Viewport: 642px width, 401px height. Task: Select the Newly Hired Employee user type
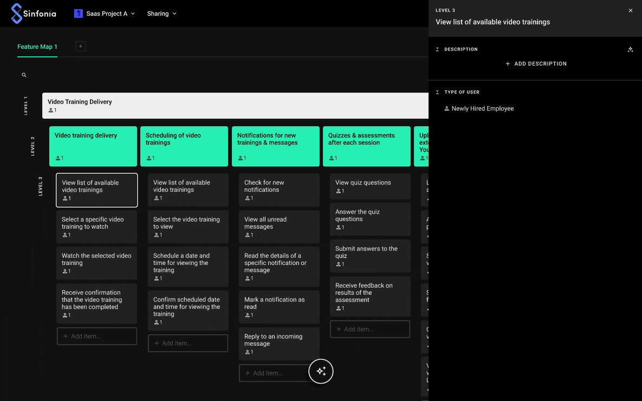[482, 108]
